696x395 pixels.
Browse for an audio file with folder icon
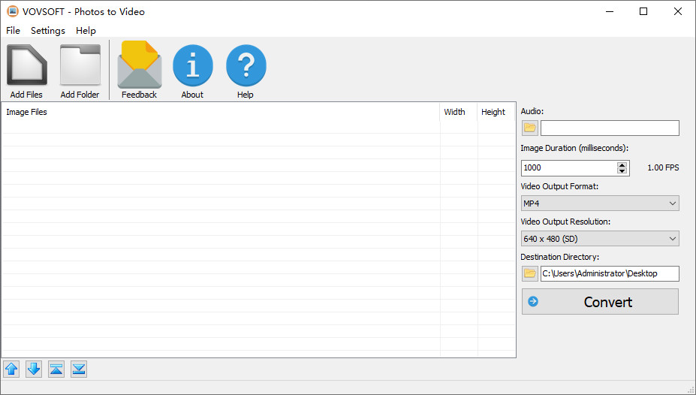tap(529, 128)
